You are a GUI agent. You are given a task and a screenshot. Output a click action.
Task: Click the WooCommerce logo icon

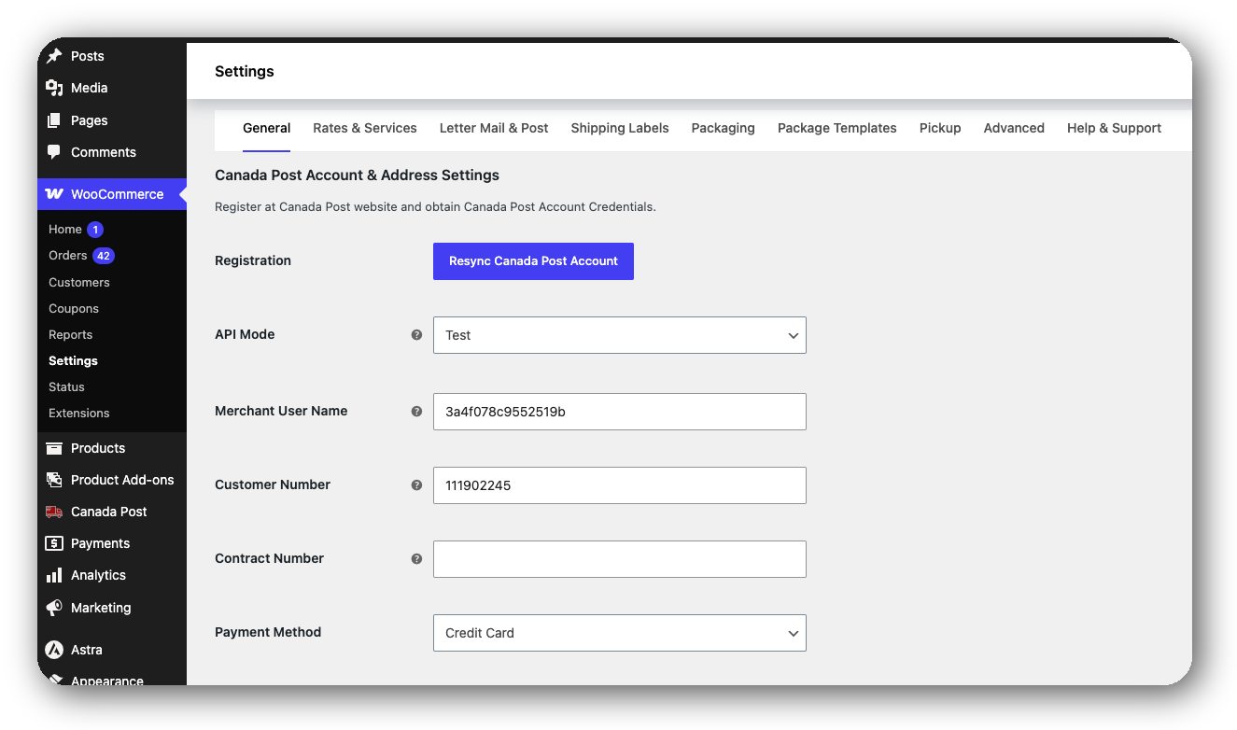[x=54, y=194]
